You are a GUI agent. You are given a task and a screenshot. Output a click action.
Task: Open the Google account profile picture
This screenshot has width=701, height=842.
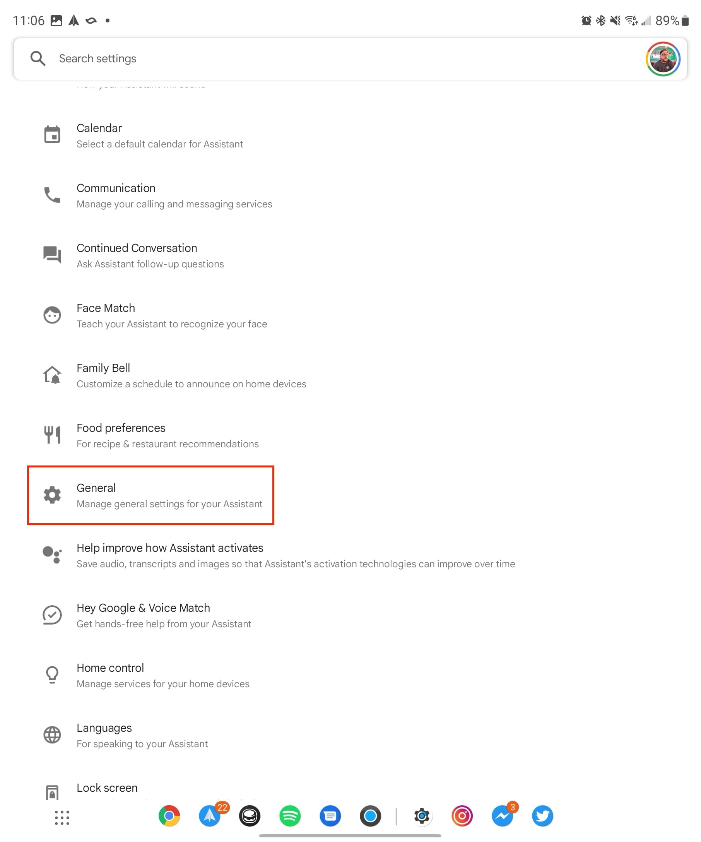pos(663,59)
